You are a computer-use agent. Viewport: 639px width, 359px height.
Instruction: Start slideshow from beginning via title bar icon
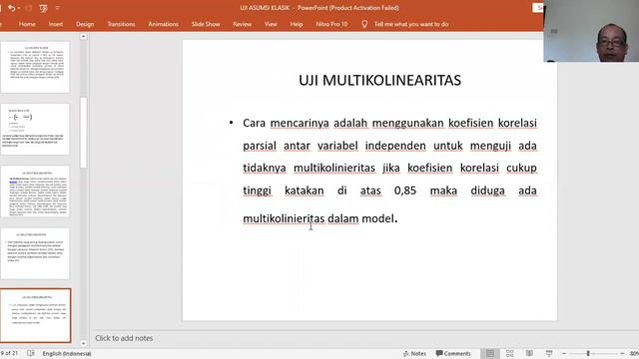[x=43, y=8]
